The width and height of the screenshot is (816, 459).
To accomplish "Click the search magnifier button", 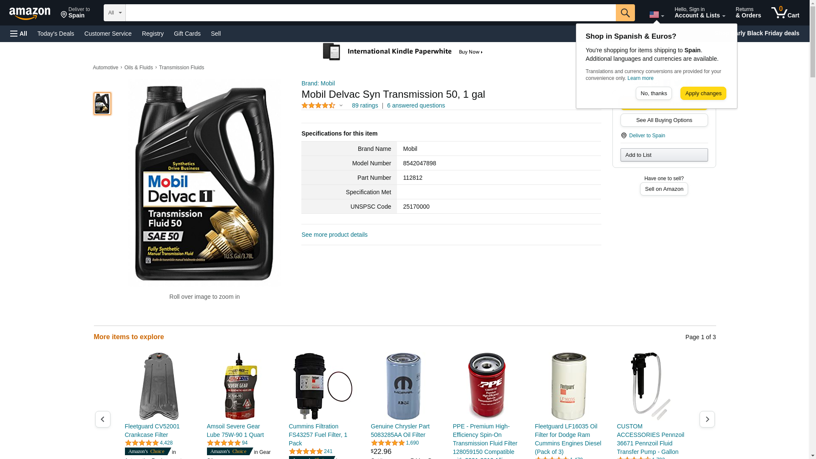I will pos(625,13).
